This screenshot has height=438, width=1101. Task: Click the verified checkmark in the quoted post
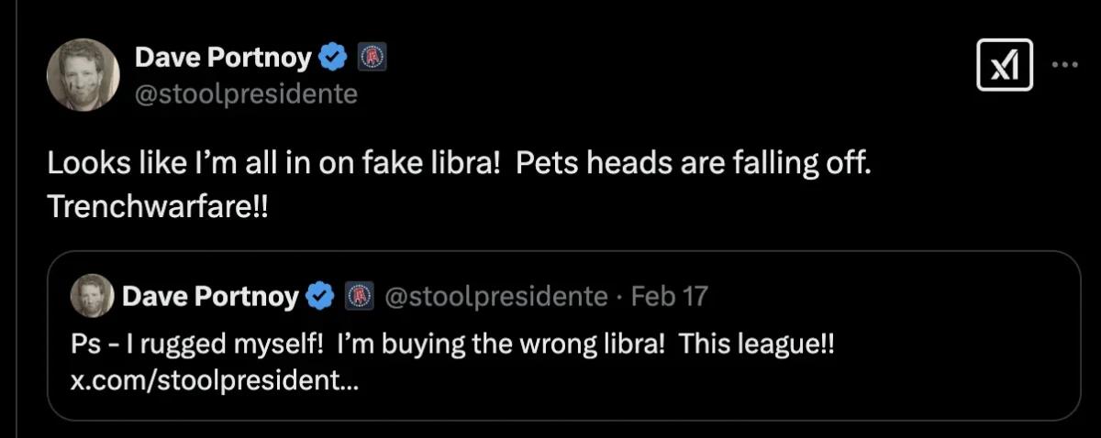tap(318, 296)
